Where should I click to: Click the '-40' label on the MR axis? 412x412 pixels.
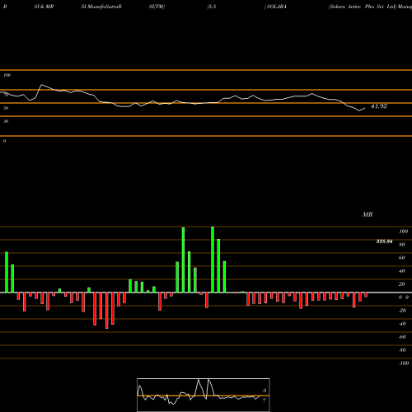[x=402, y=324]
